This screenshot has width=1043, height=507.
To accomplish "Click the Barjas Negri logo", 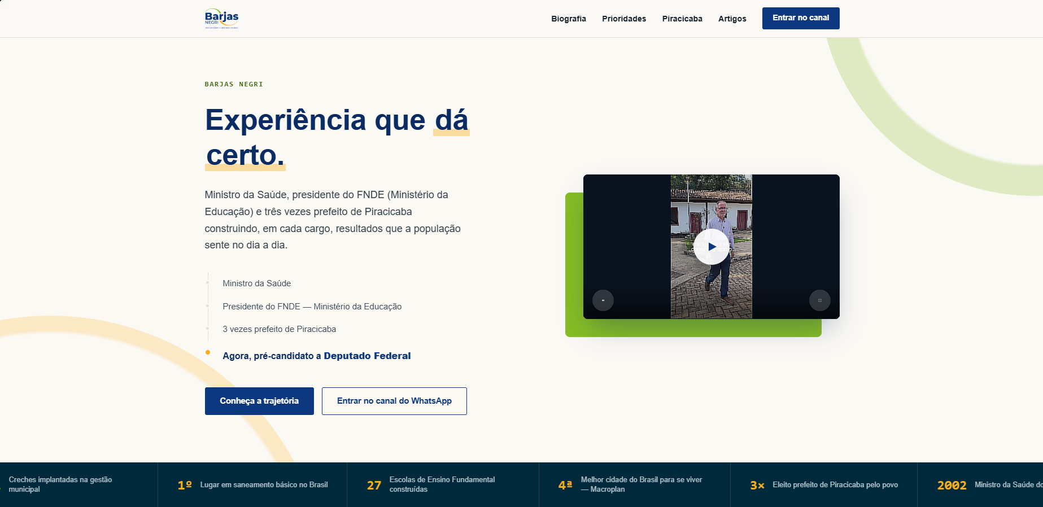I will [221, 19].
